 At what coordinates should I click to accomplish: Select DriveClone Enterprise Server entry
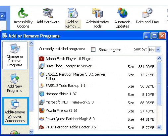97,66
